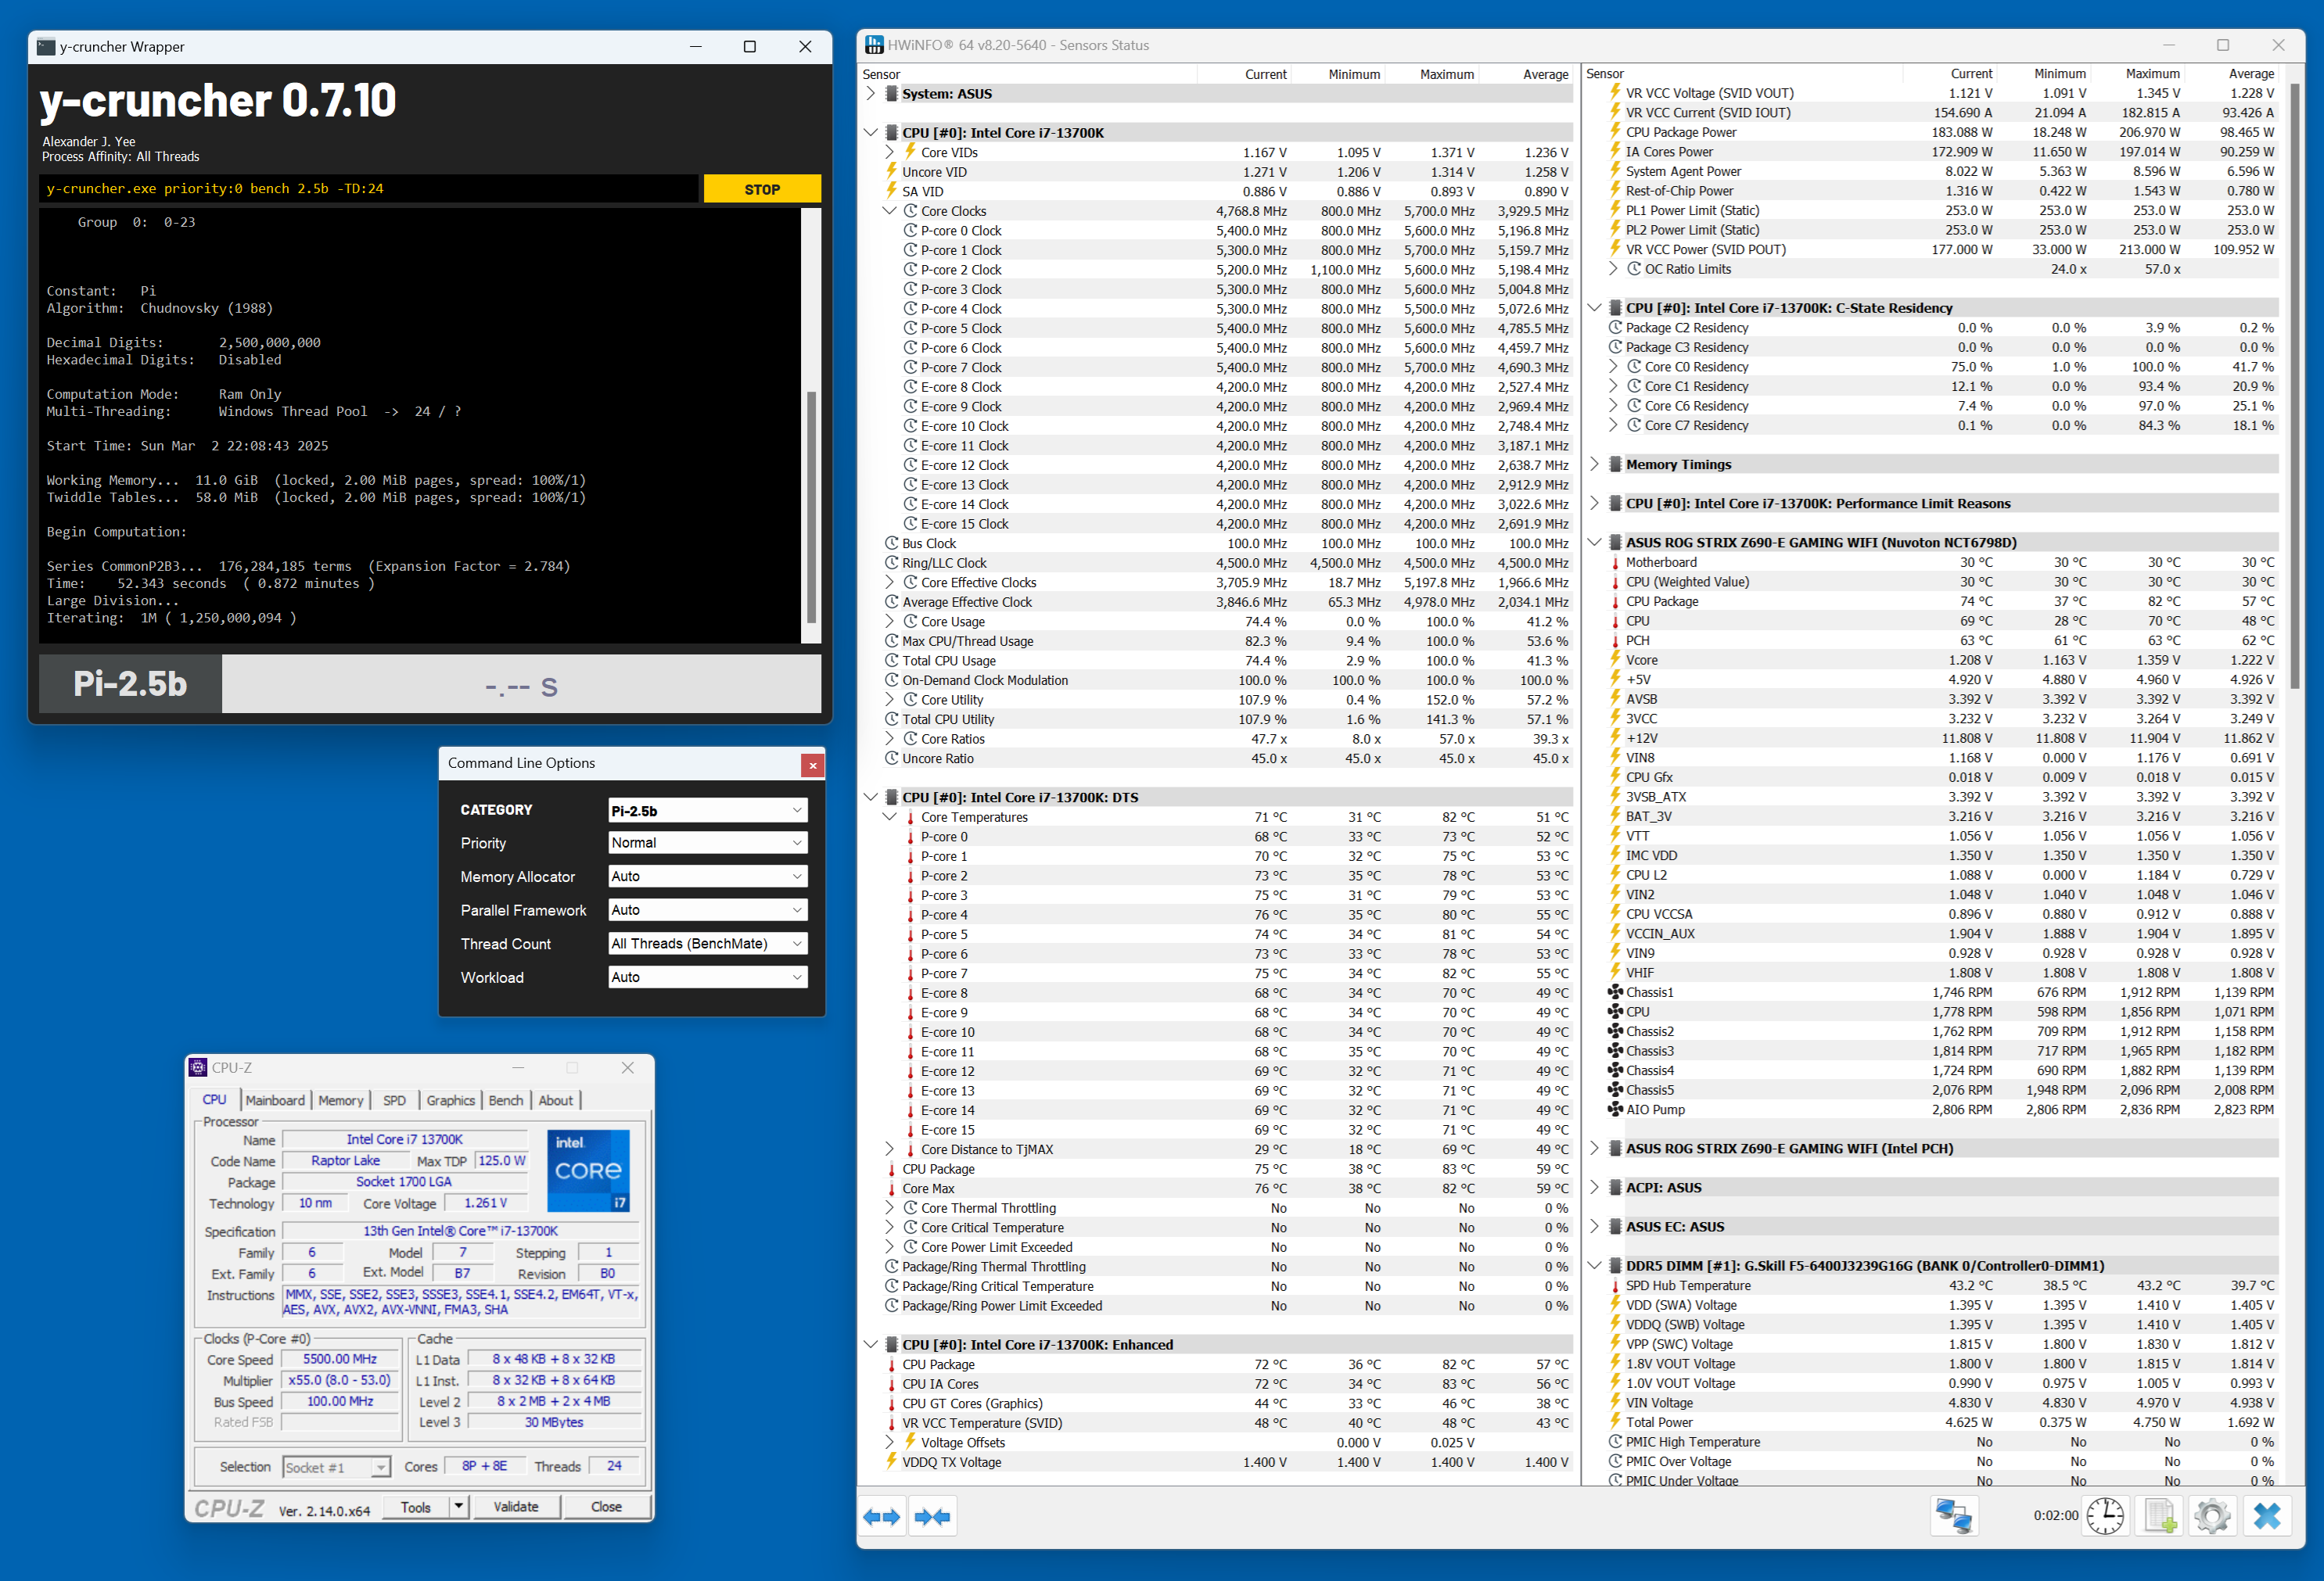Image resolution: width=2324 pixels, height=1581 pixels.
Task: Expand the Performance Limit Reasons group
Action: tap(1594, 504)
